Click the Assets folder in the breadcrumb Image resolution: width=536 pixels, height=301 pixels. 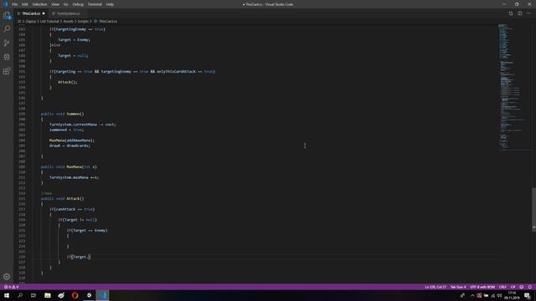(69, 21)
